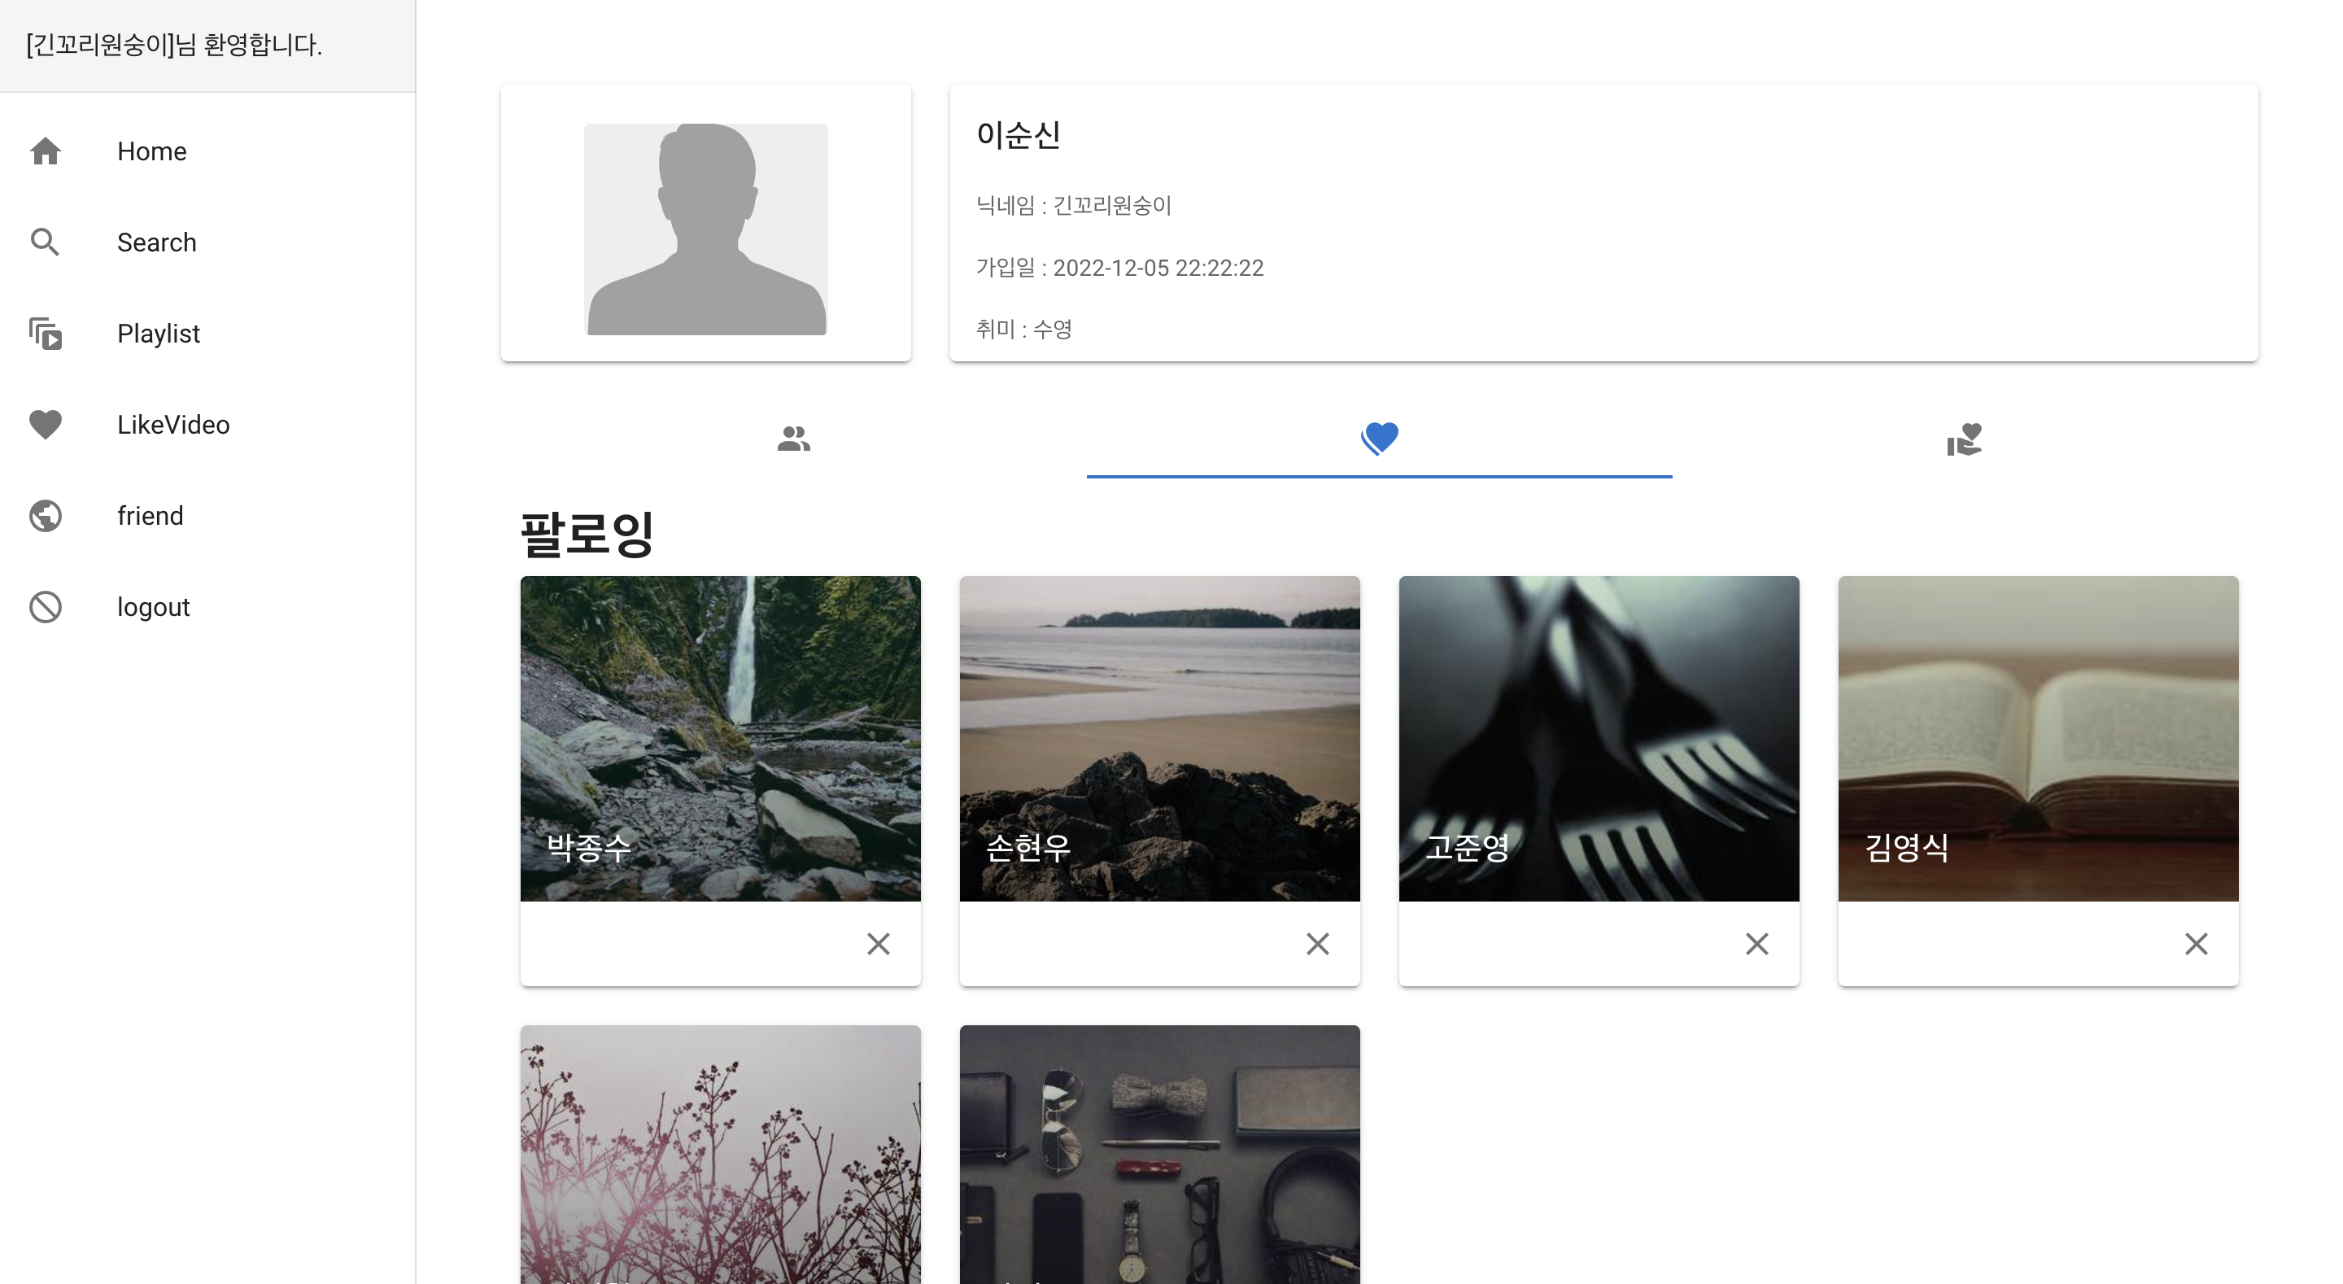This screenshot has height=1284, width=2343.
Task: Select the Home icon in the sidebar
Action: (45, 151)
